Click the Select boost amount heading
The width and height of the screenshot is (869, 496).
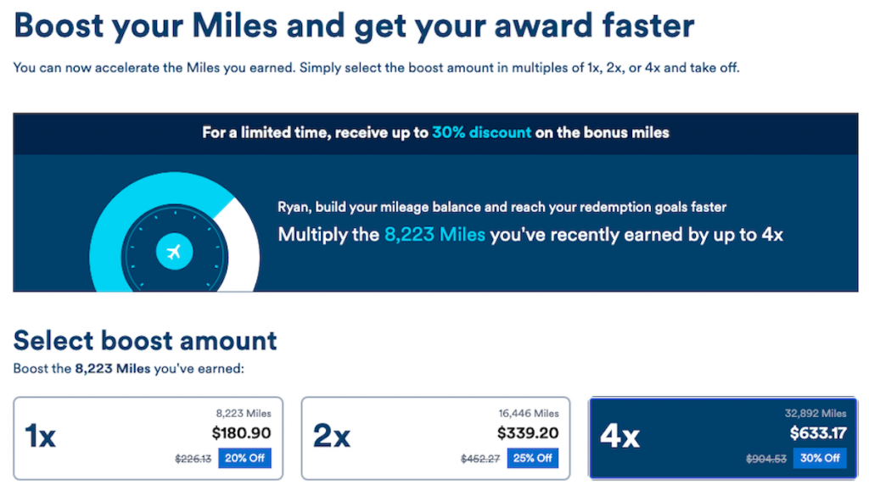click(x=144, y=341)
